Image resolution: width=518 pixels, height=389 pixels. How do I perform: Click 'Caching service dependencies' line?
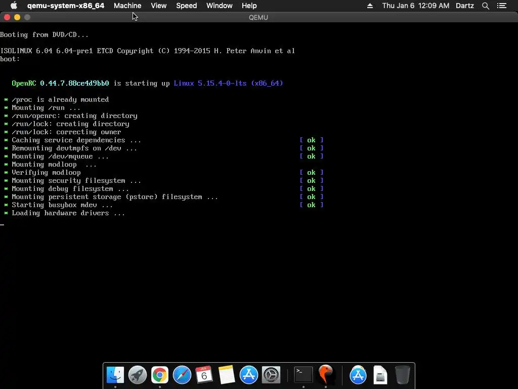tap(76, 140)
